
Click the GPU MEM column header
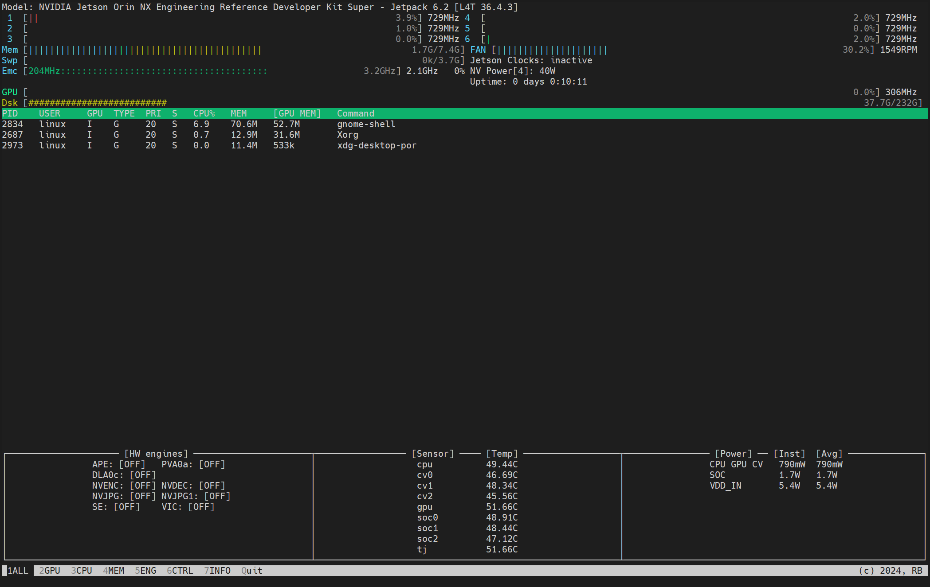(297, 113)
